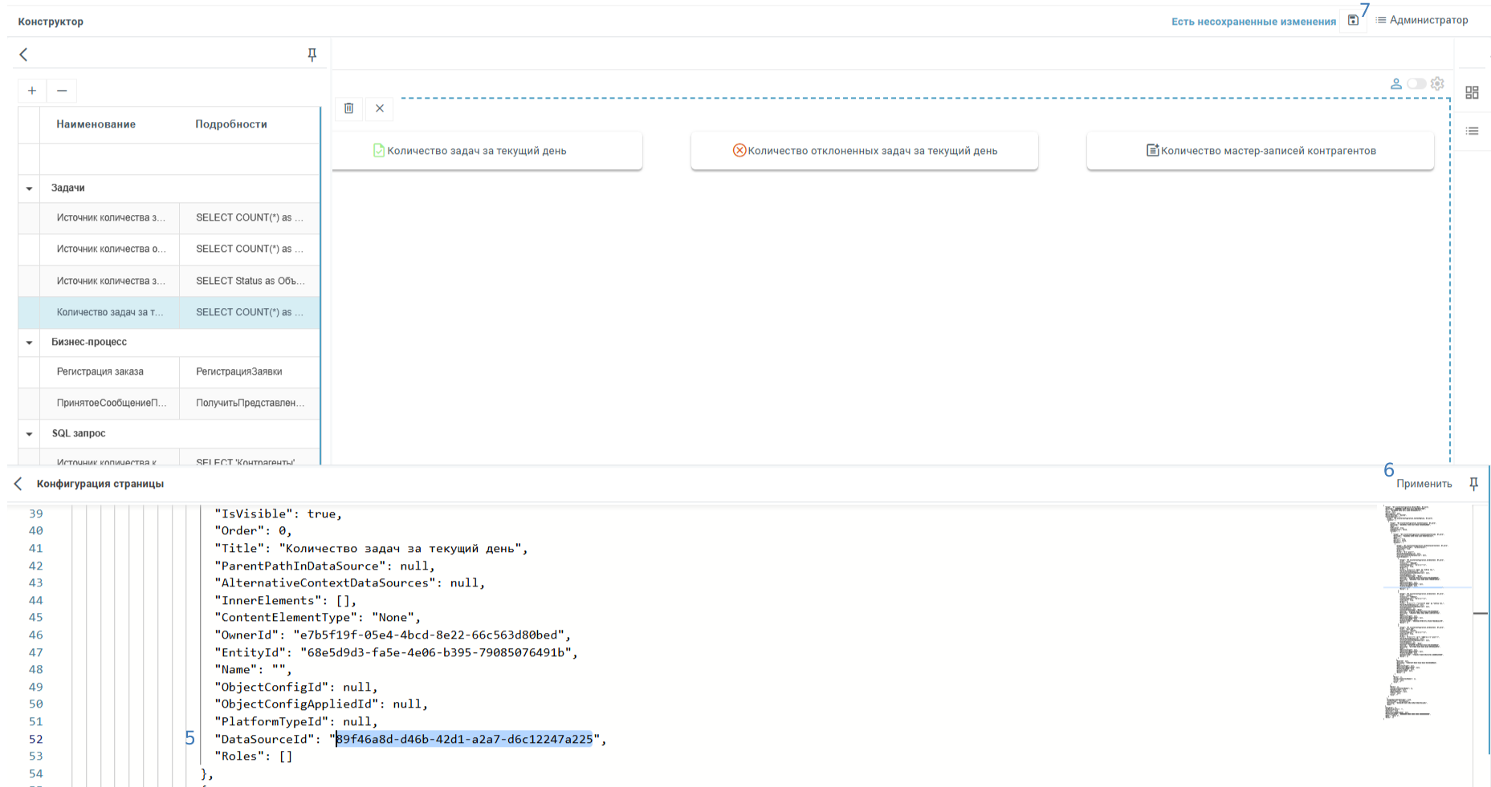This screenshot has height=787, width=1491.
Task: Add a new data source with plus icon
Action: (31, 91)
